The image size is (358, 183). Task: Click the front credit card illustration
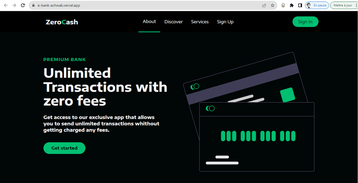[257, 137]
